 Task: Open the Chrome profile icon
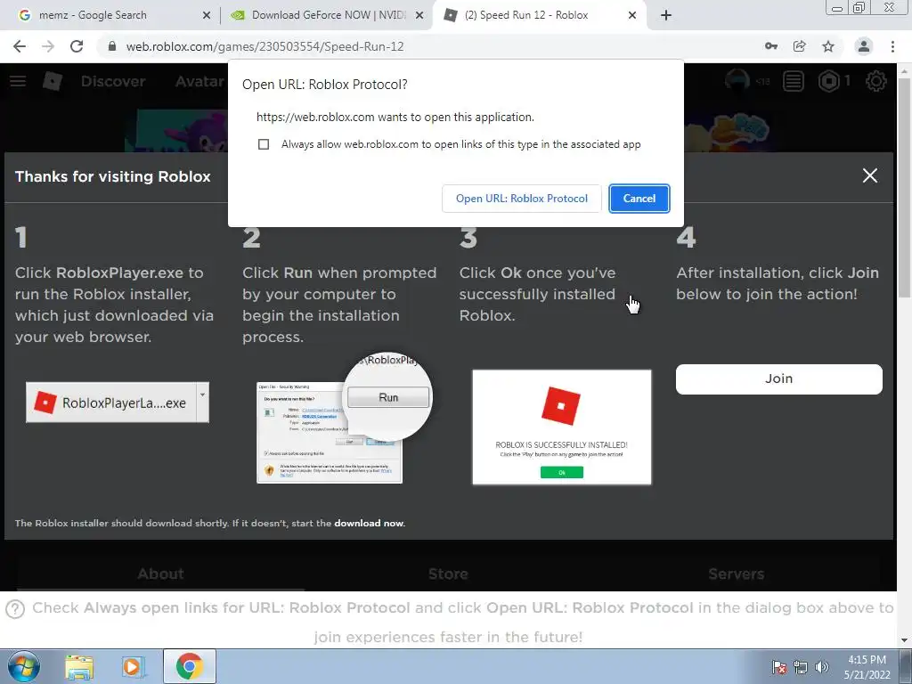pos(864,46)
